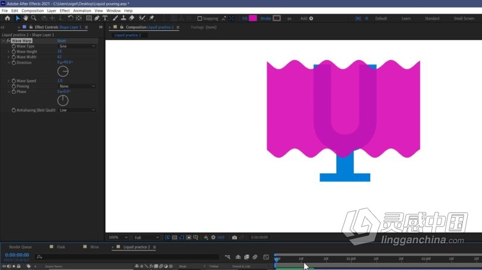482x270 pixels.
Task: Toggle Wave Height stopwatch keyframing
Action: click(14, 52)
